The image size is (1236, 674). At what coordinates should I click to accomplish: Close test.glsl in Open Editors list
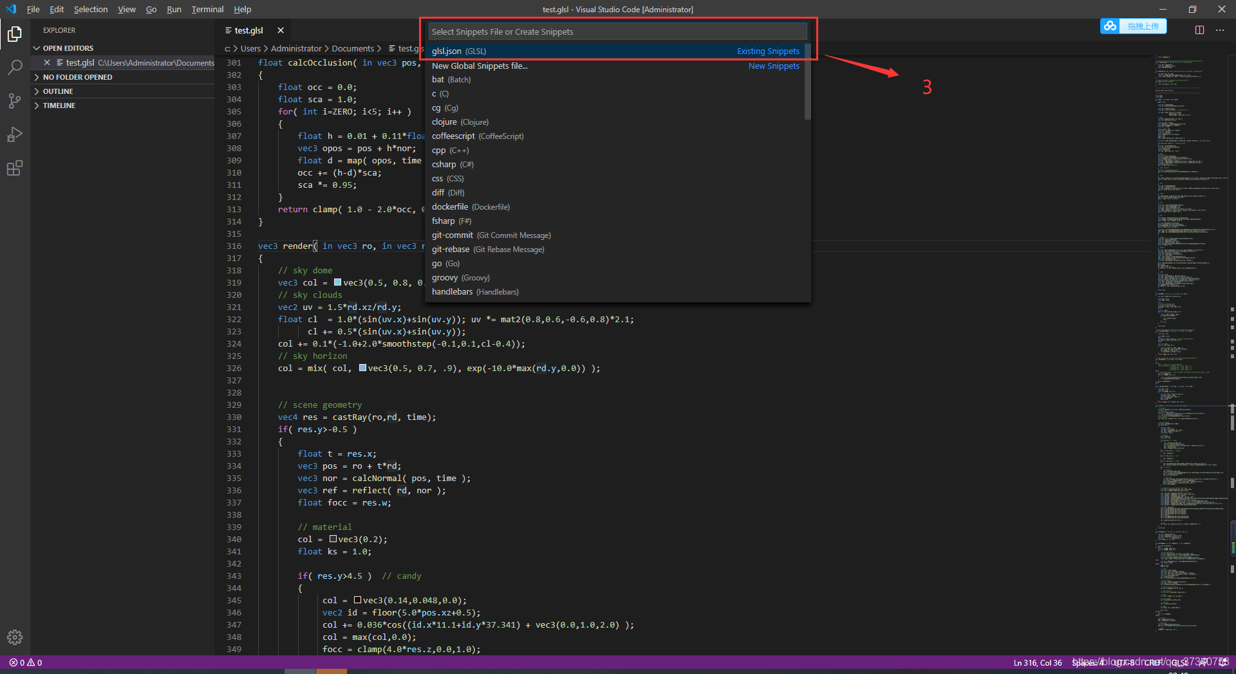point(47,62)
